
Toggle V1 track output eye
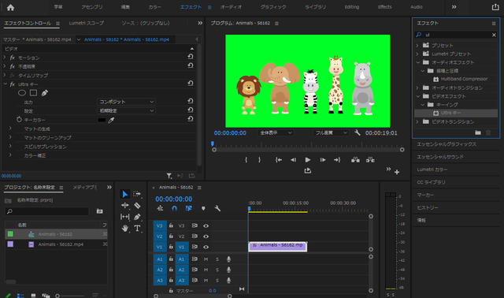[206, 248]
